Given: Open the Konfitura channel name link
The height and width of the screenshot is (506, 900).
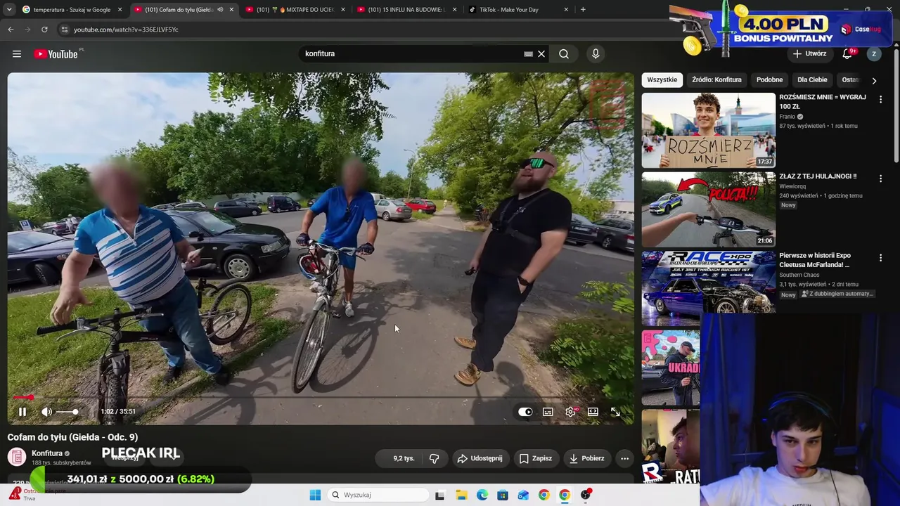Looking at the screenshot, I should [47, 453].
